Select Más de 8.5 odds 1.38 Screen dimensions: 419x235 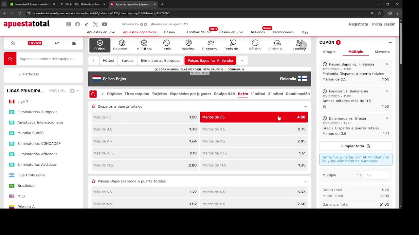[145, 129]
